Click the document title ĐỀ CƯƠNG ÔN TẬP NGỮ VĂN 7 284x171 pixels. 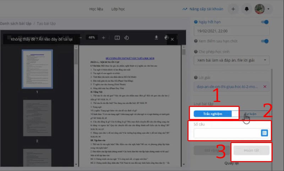pyautogui.click(x=130, y=58)
